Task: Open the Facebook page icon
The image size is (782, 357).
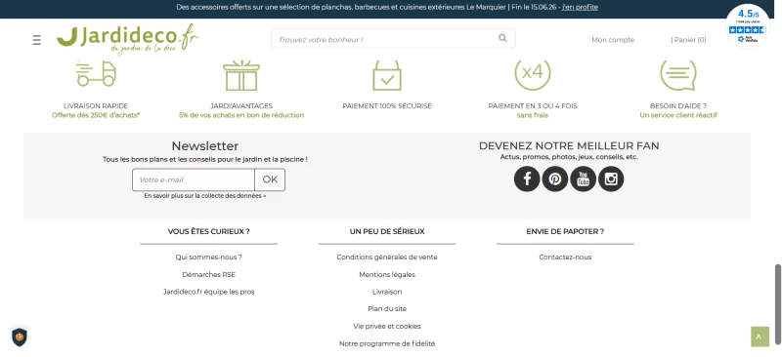Action: [527, 178]
